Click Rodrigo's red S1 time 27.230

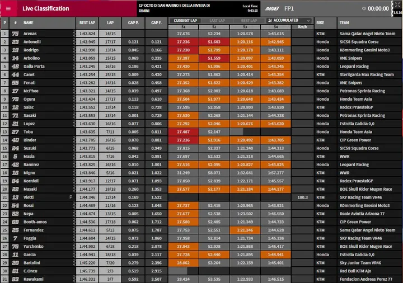tap(183, 50)
